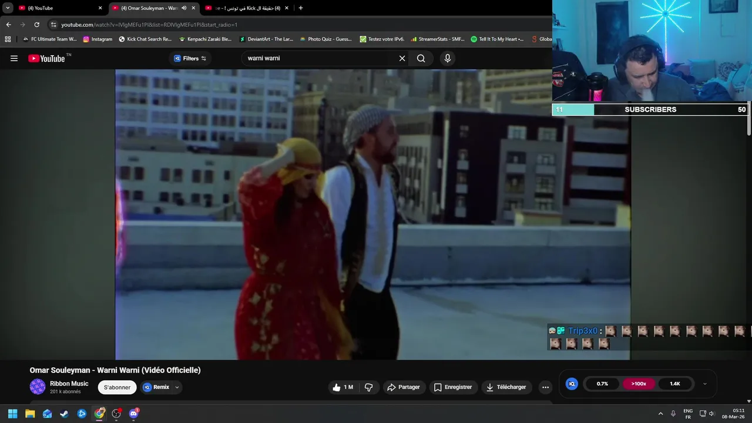Open the volume control in system tray
The image size is (752, 423).
click(x=711, y=414)
